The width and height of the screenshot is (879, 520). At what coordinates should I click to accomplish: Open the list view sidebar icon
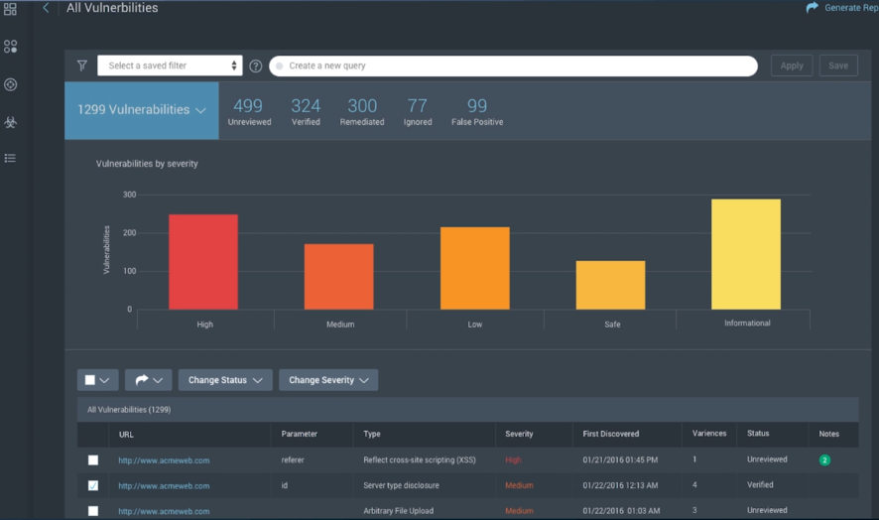click(x=10, y=158)
